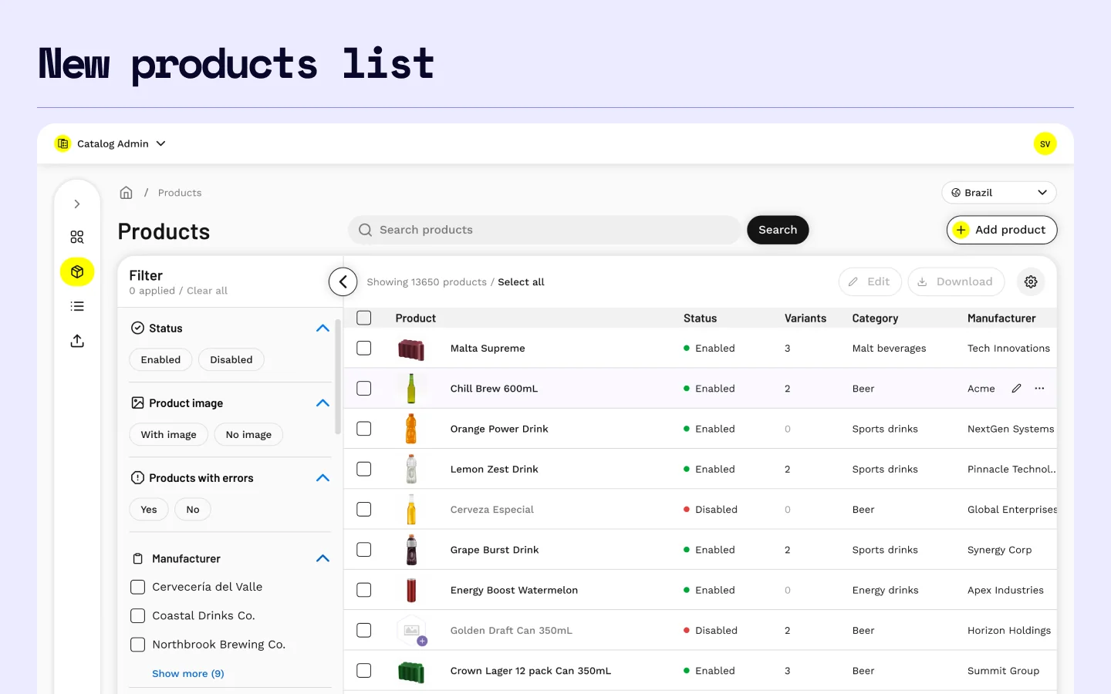Tick the Cerveza Especial row checkbox
Viewport: 1111px width, 694px height.
[x=364, y=510]
